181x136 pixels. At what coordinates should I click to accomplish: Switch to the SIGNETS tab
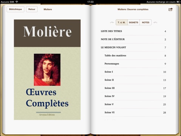[133, 22]
